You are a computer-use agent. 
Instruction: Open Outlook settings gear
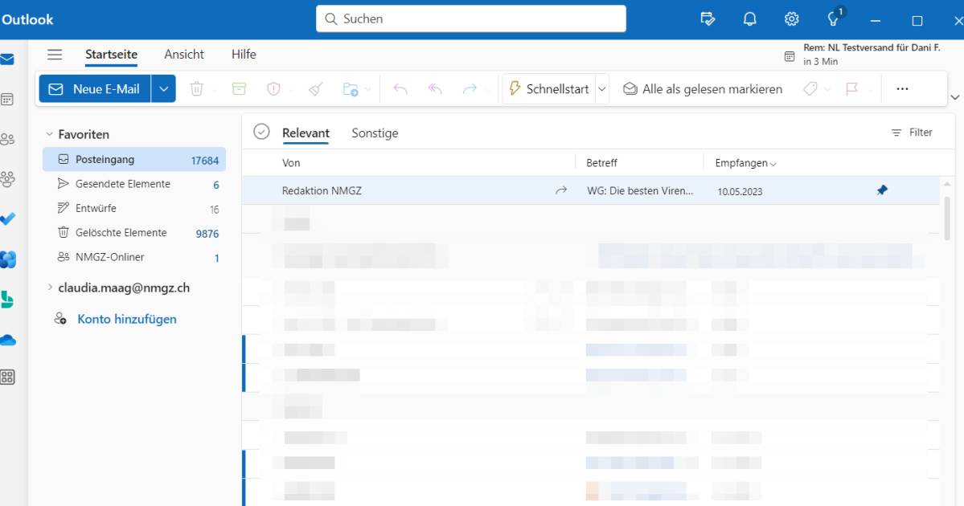(x=790, y=19)
